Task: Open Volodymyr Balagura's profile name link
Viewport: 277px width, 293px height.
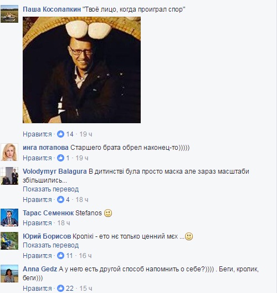Action: pos(55,171)
